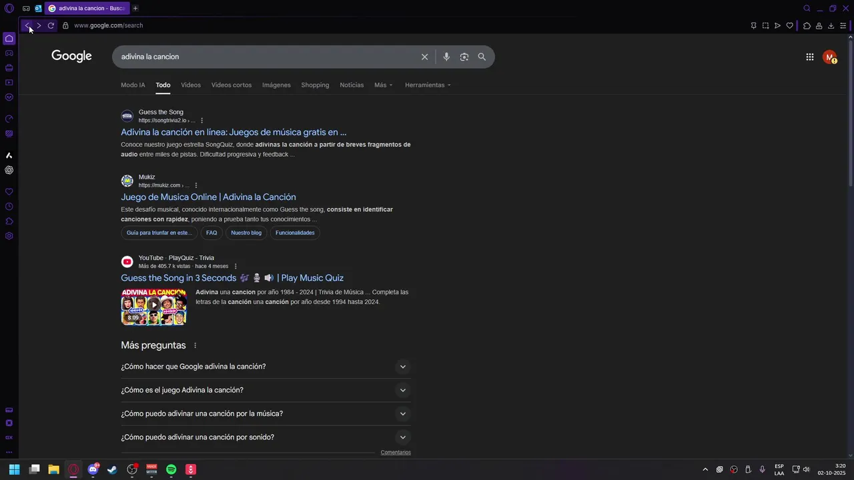Submit search with magnifier button
The width and height of the screenshot is (854, 480).
pos(482,57)
